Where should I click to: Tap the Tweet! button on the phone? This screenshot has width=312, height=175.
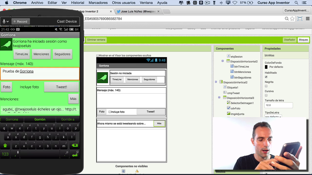61,87
